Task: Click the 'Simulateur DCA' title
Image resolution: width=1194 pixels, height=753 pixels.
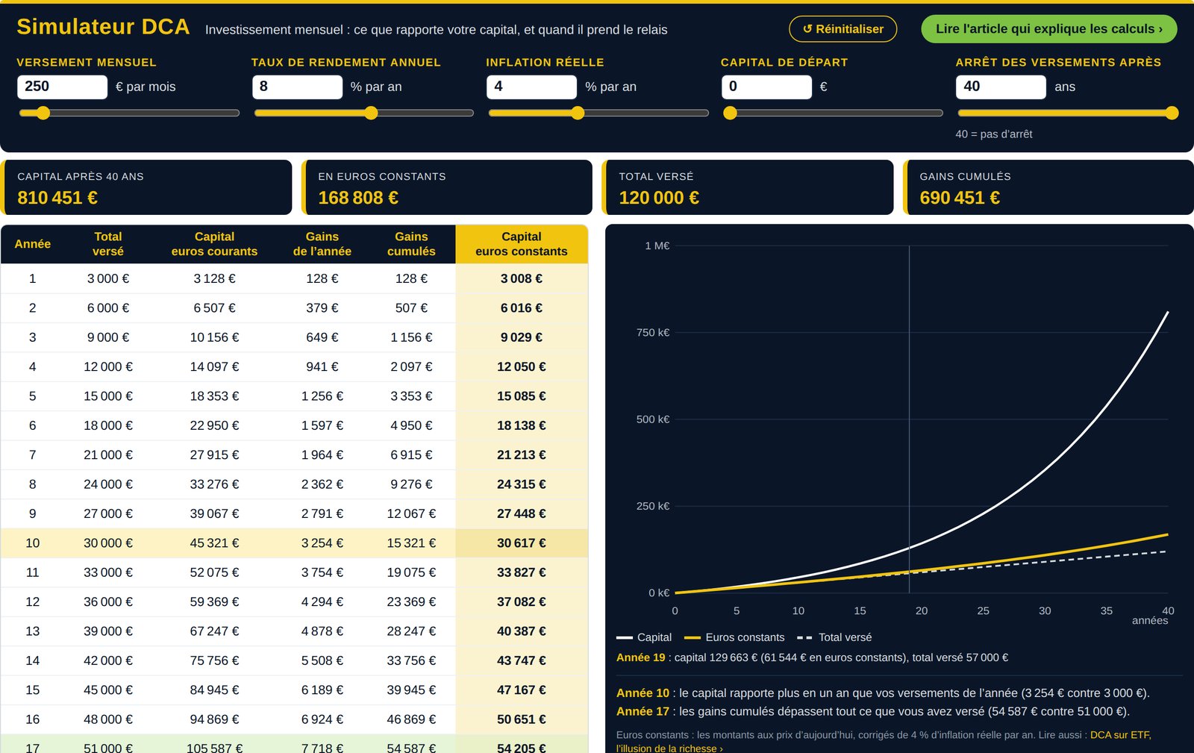Action: pyautogui.click(x=103, y=27)
